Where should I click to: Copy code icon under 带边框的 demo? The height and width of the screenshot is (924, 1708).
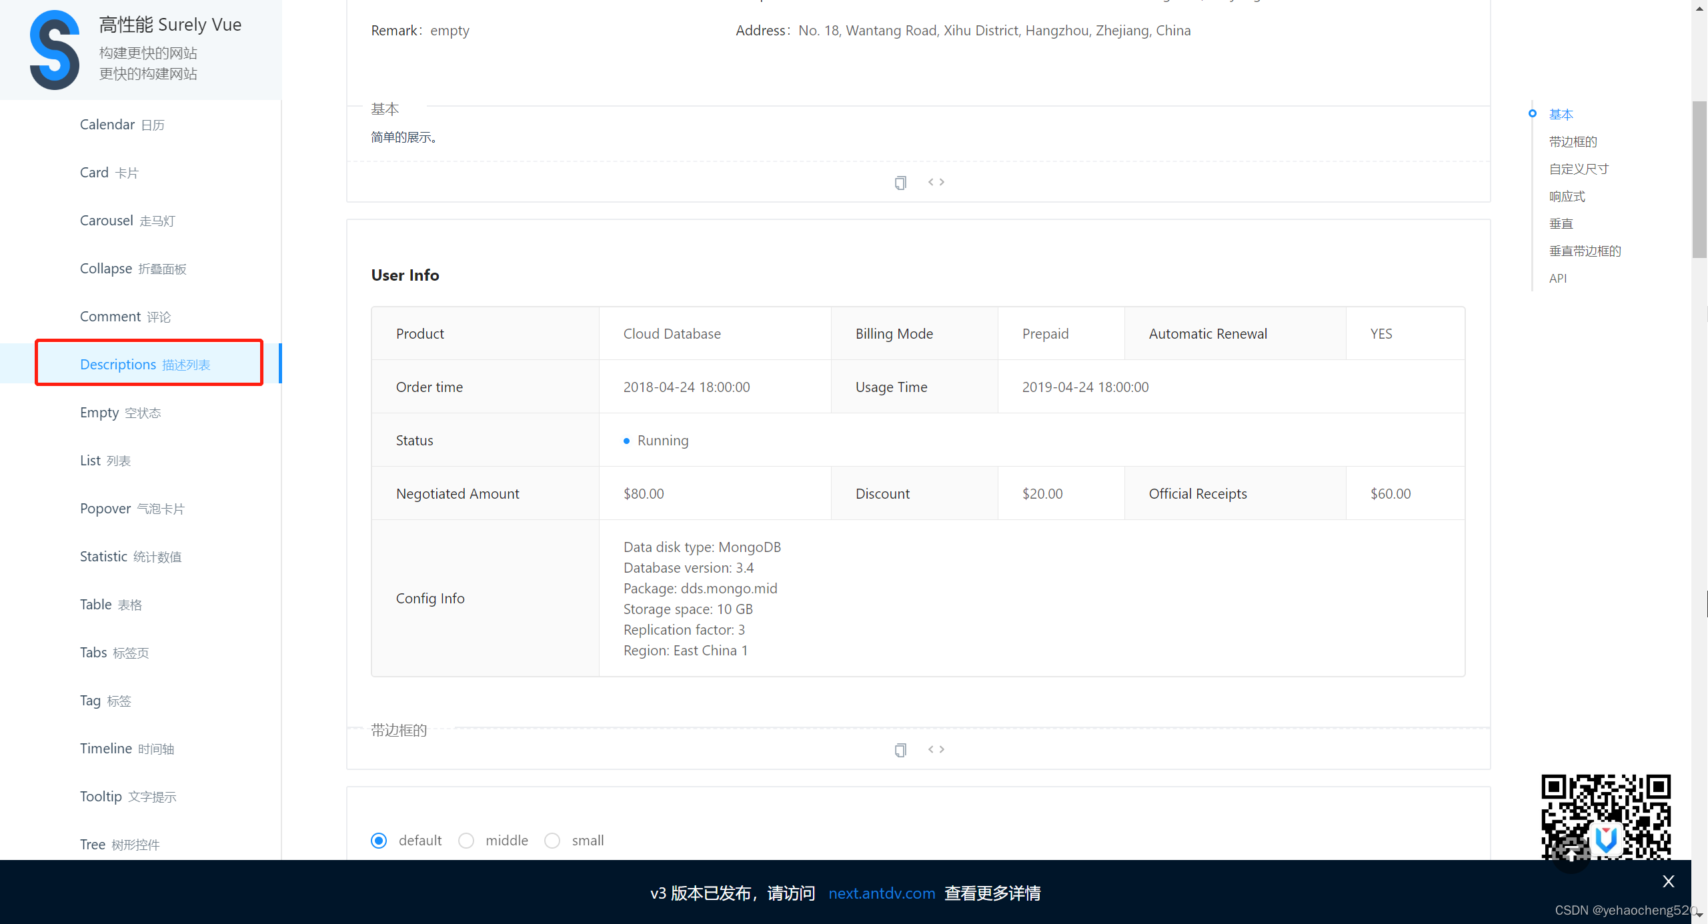click(900, 750)
